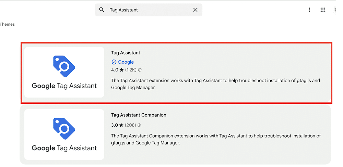This screenshot has height=167, width=343.
Task: Click the 3.0 star rating
Action: point(117,125)
